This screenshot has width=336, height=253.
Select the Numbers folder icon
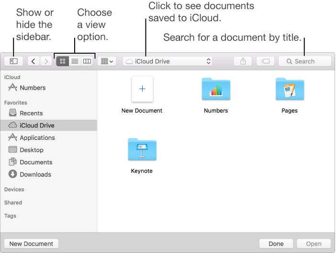(216, 89)
